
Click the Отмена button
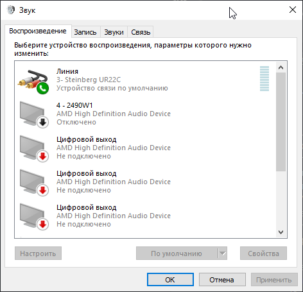click(222, 280)
